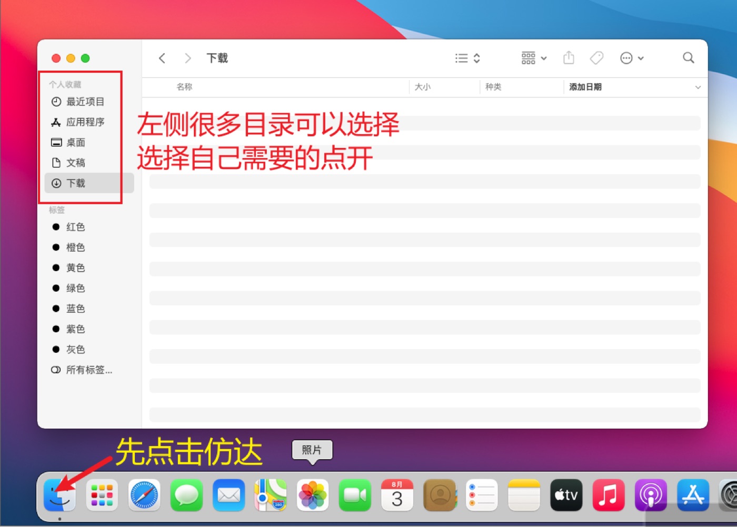Open Calendar in the Dock
The height and width of the screenshot is (527, 737).
click(397, 495)
